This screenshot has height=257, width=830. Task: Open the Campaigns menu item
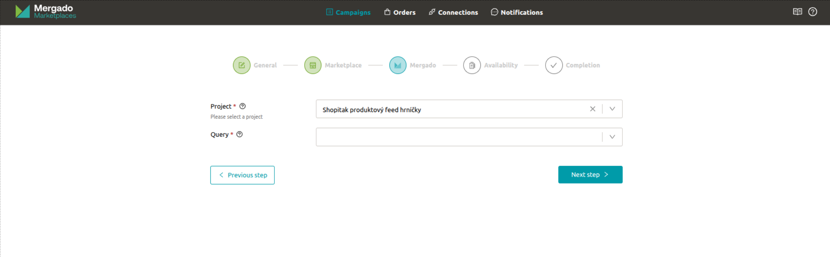(x=348, y=12)
